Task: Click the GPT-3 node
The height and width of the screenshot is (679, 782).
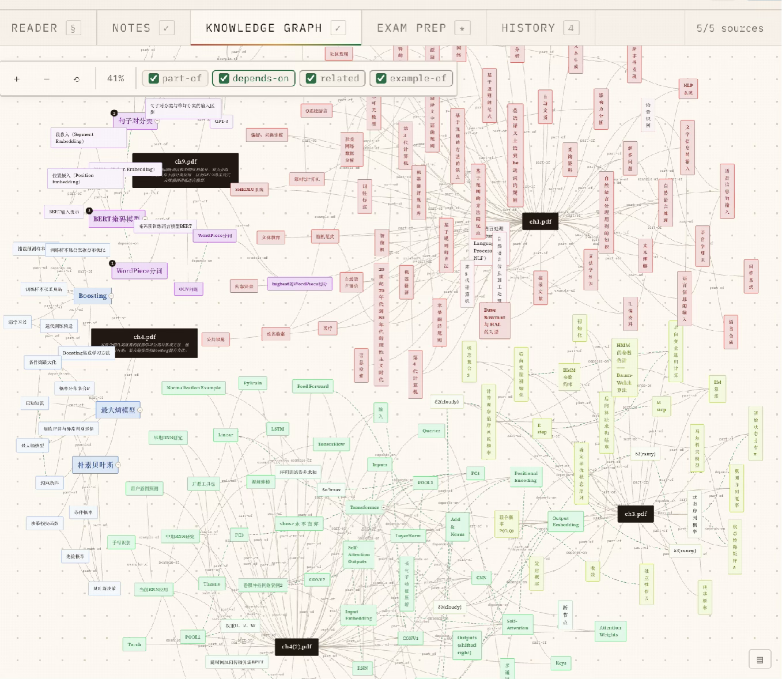Action: coord(221,121)
